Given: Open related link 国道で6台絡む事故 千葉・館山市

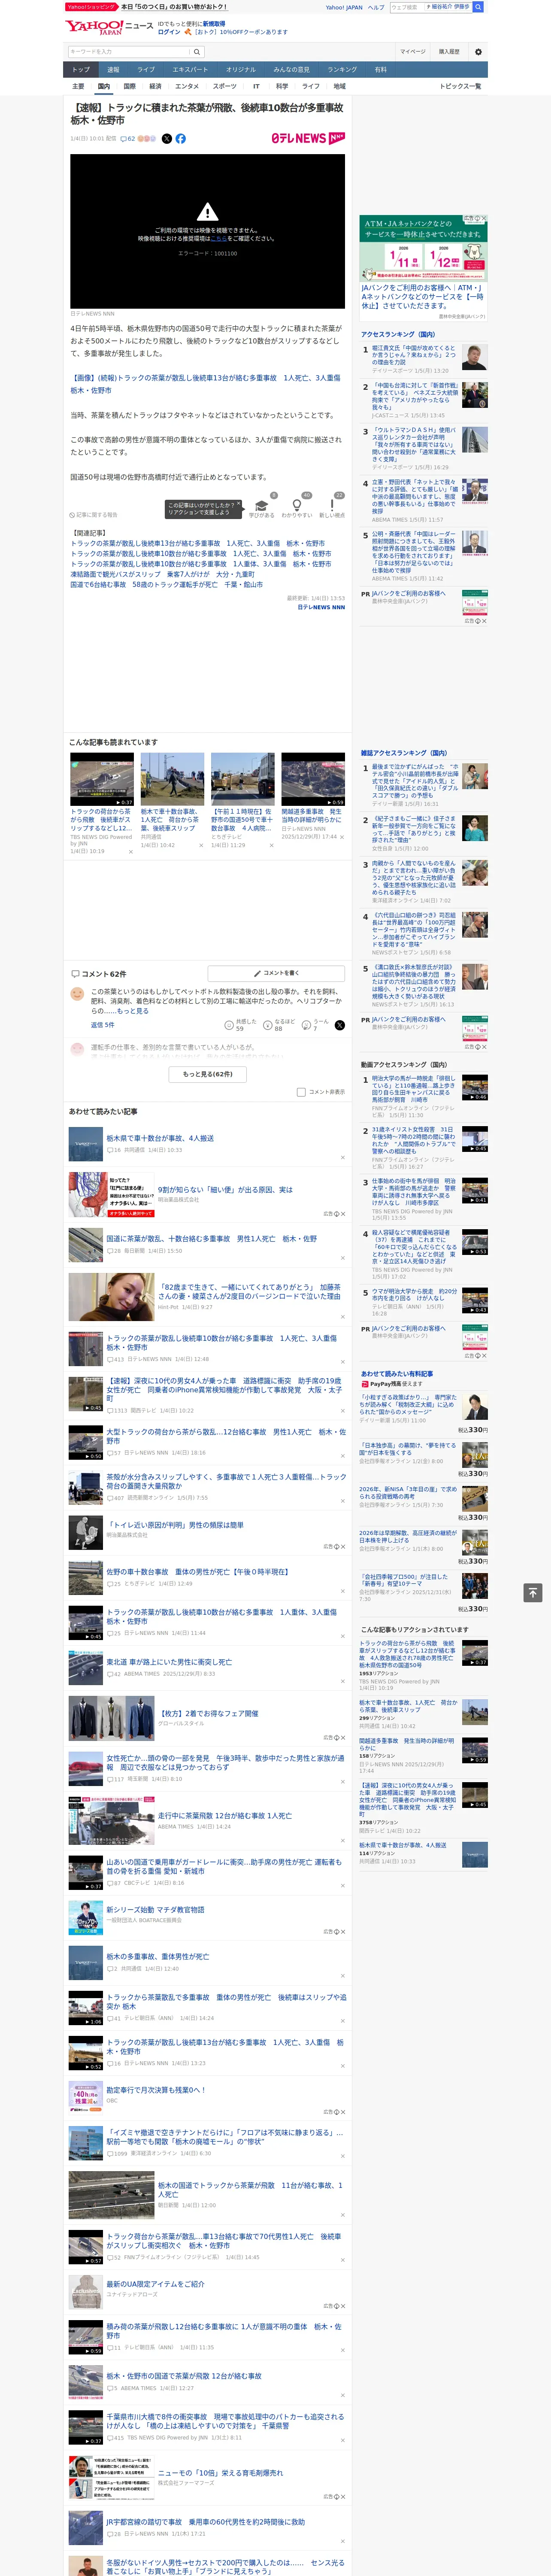Looking at the screenshot, I should (x=166, y=585).
